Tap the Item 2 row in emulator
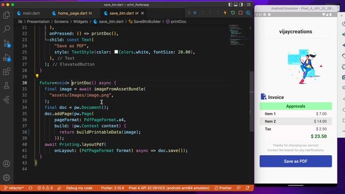 tap(295, 121)
